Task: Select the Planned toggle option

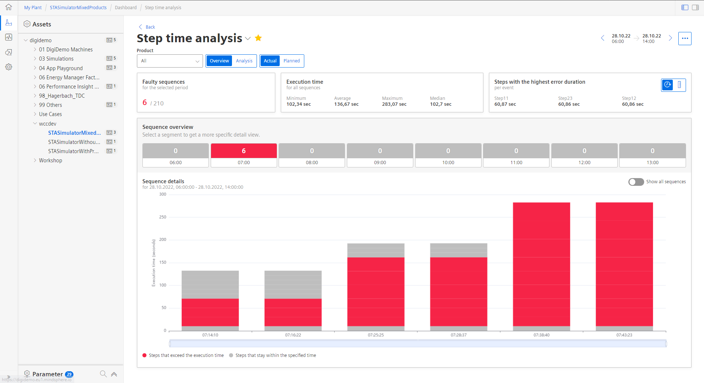Action: click(x=291, y=61)
